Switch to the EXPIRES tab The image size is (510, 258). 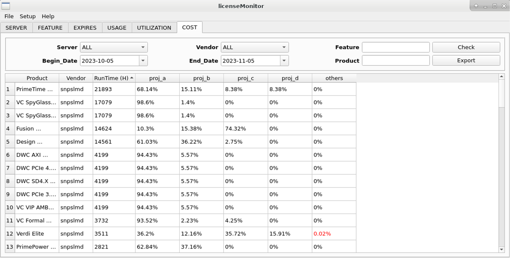point(85,27)
